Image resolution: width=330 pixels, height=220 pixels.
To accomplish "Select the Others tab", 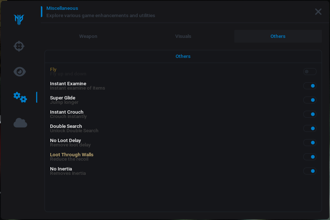I will (x=278, y=36).
